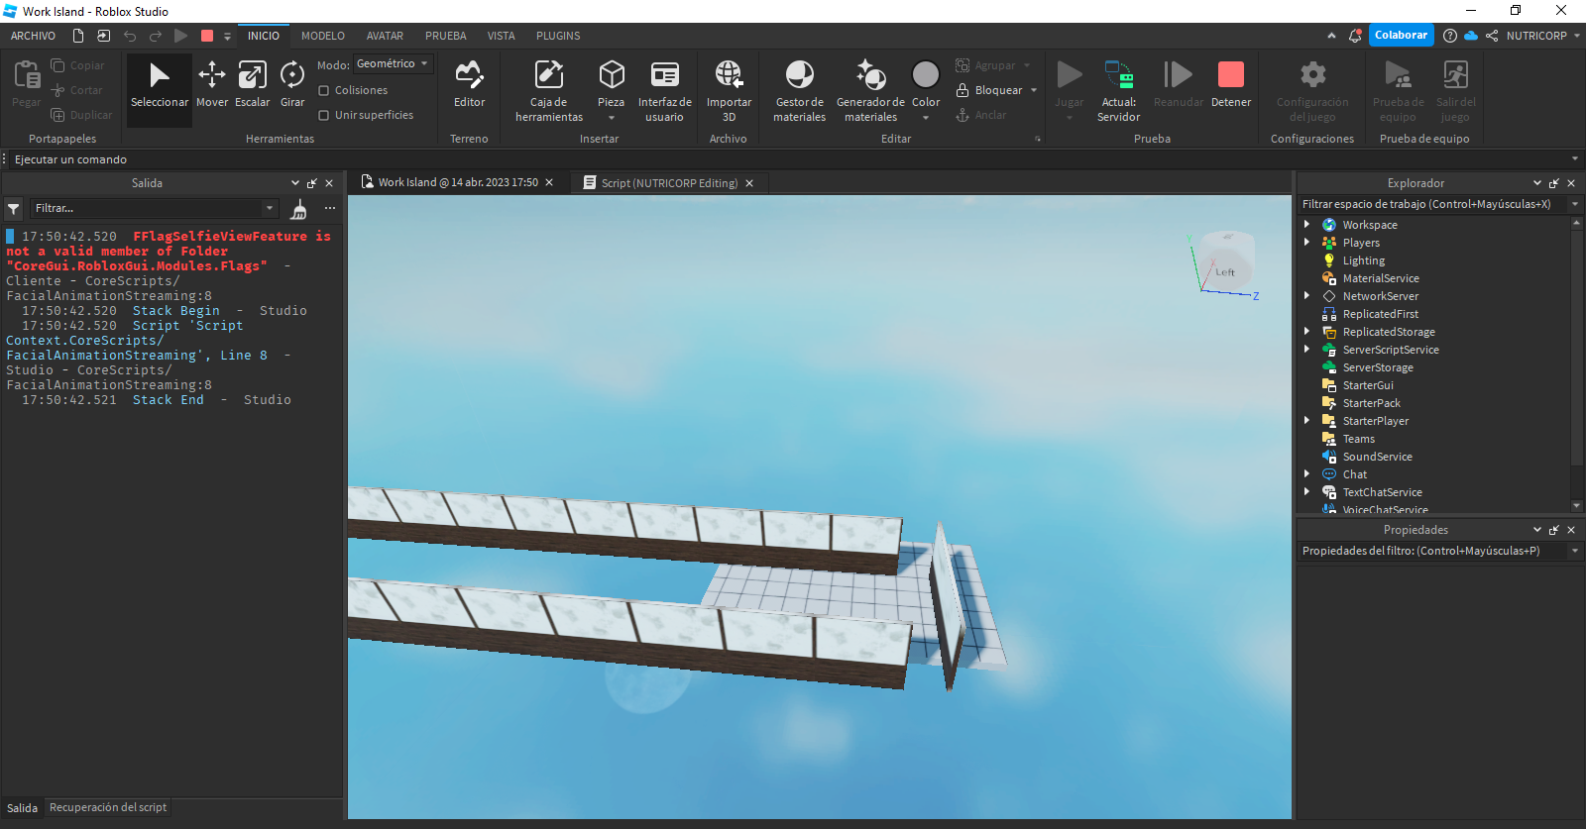Toggle the Unir superficies checkbox
Viewport: 1586px width, 829px height.
[323, 115]
